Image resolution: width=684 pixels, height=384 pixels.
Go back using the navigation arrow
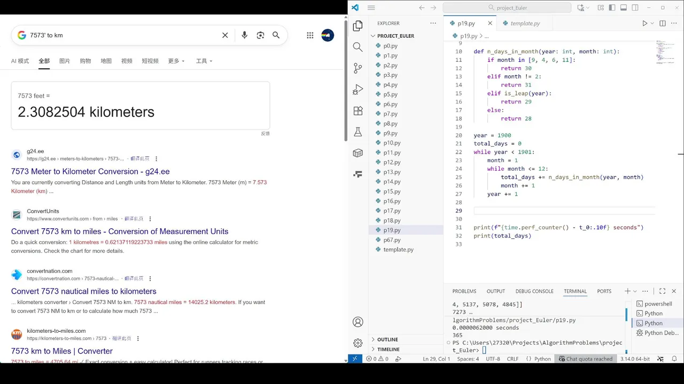[x=422, y=7]
